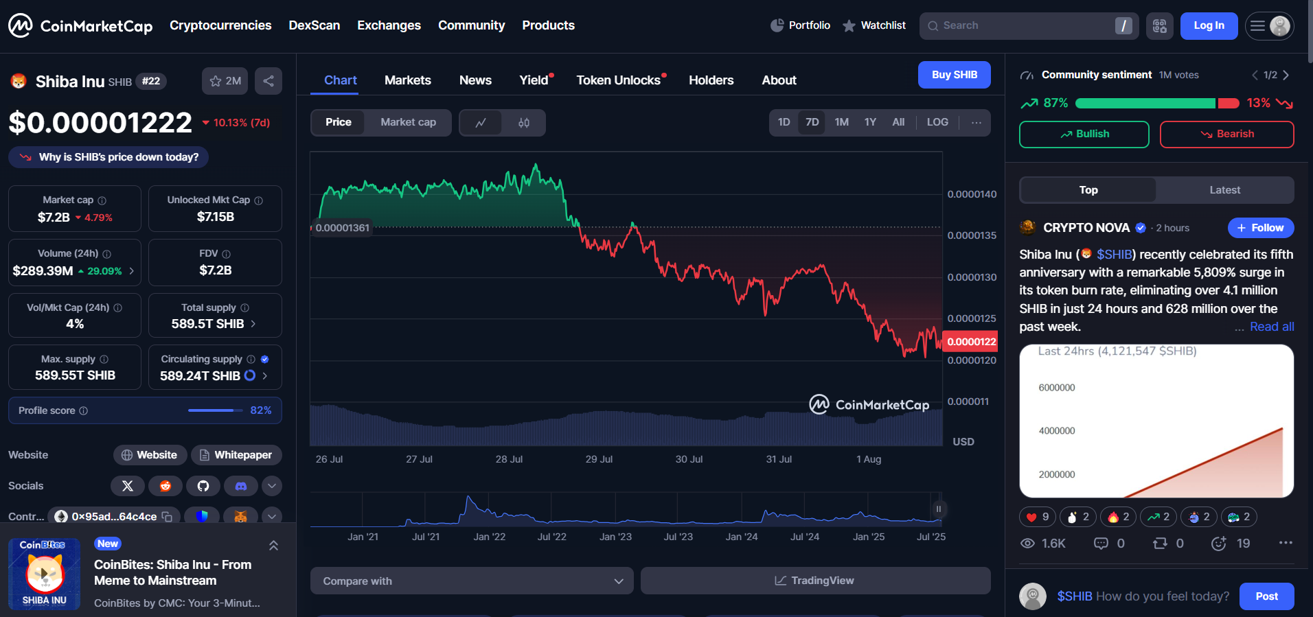Viewport: 1313px width, 617px height.
Task: Open 'Why is SHIB's price down today?'
Action: tap(109, 157)
